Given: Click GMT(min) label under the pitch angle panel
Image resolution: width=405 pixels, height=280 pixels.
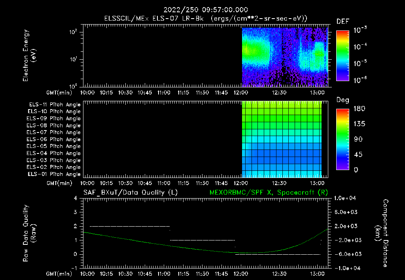Looking at the screenshot, I should [59, 183].
